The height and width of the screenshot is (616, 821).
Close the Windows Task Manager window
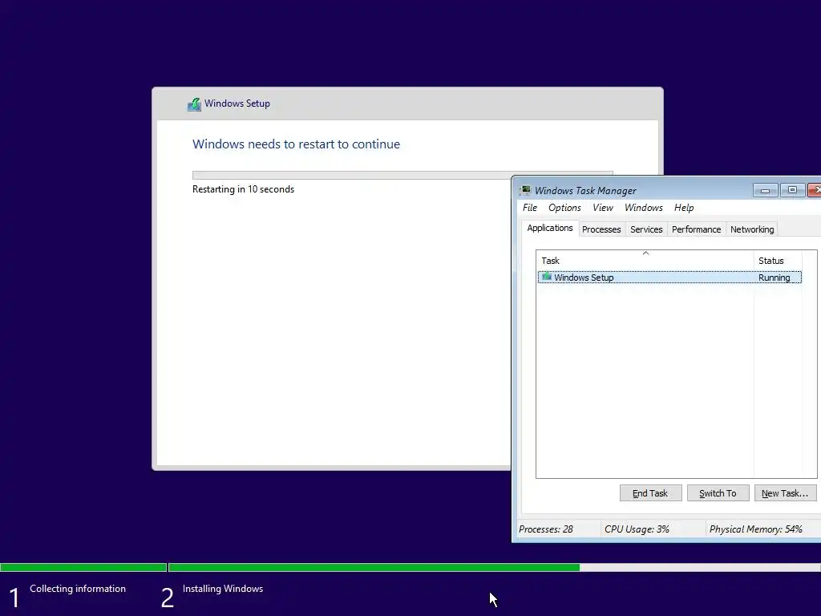click(815, 190)
